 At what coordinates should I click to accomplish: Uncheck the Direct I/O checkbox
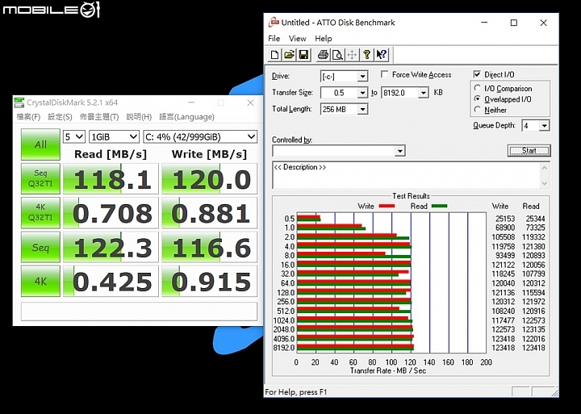tap(477, 74)
